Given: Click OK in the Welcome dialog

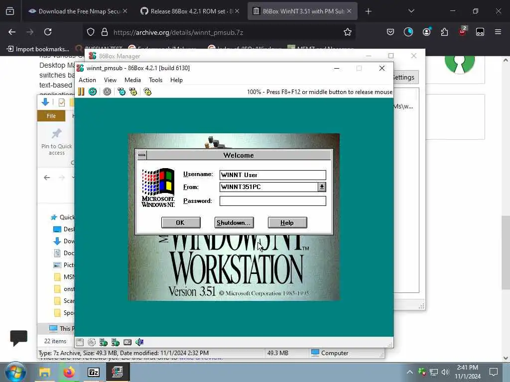Looking at the screenshot, I should click(181, 222).
